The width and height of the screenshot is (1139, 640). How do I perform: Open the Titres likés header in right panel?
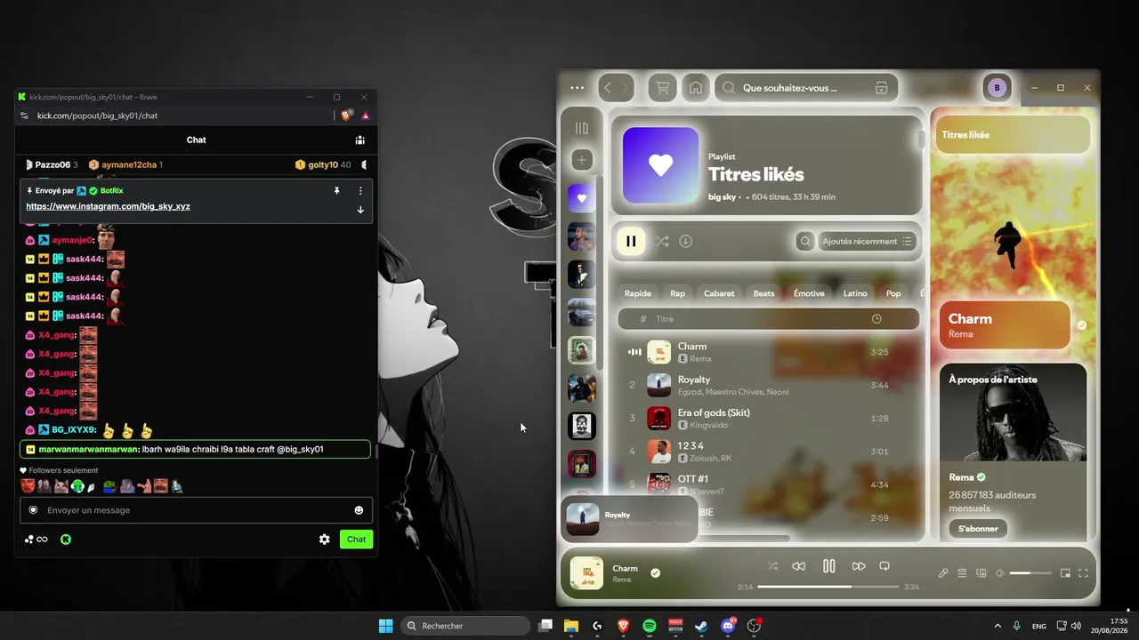pyautogui.click(x=965, y=135)
